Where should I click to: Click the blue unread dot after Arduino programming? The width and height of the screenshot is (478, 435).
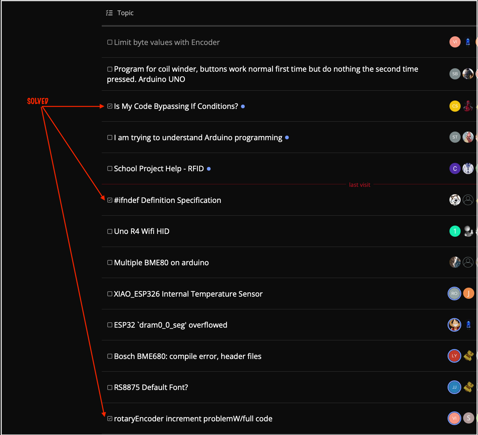287,137
